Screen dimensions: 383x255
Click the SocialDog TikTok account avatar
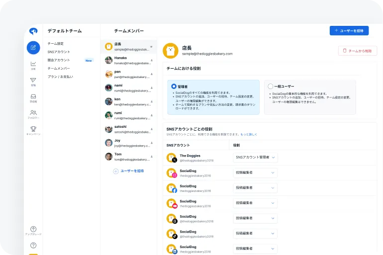(x=172, y=234)
